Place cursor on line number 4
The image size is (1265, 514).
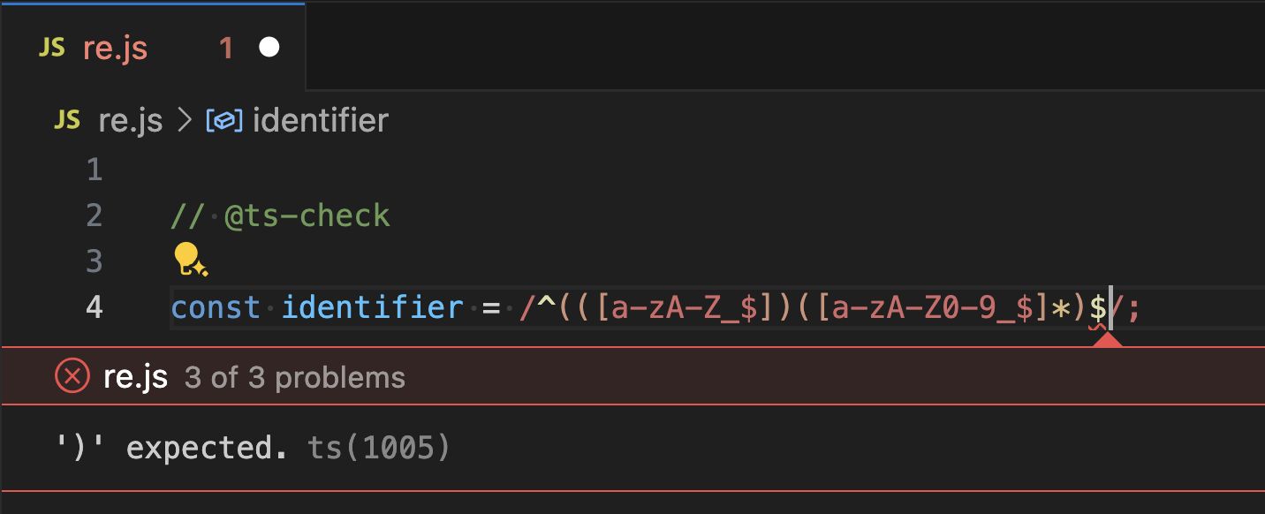click(x=94, y=308)
